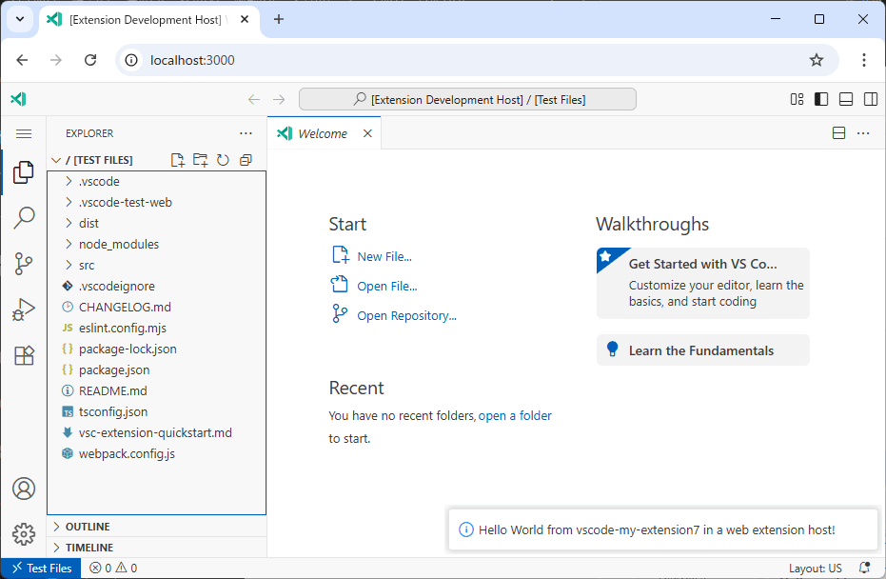Open tsconfig.json file
Screen dimensions: 886x579
tap(157, 411)
